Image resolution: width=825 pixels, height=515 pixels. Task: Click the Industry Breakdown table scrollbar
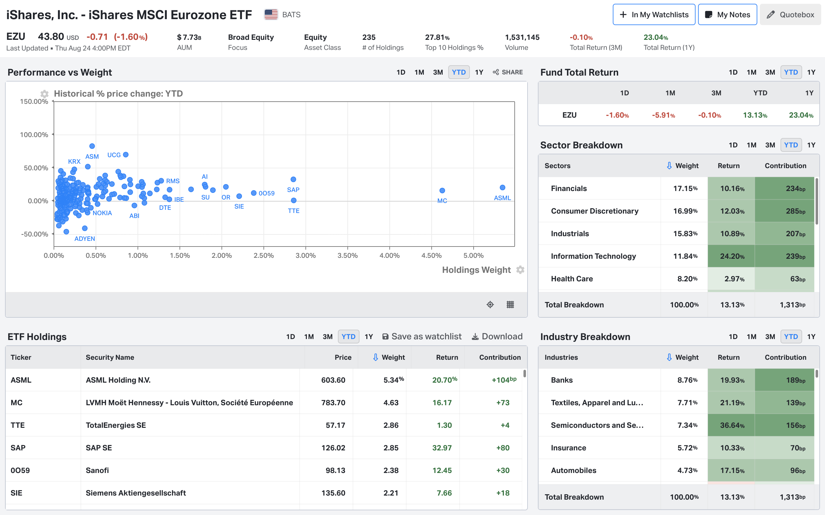817,373
